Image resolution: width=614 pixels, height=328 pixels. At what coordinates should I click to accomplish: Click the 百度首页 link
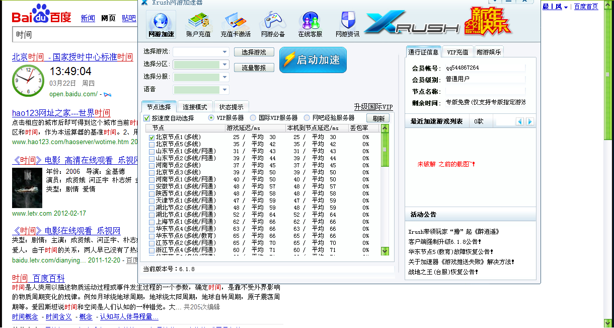coord(586,7)
